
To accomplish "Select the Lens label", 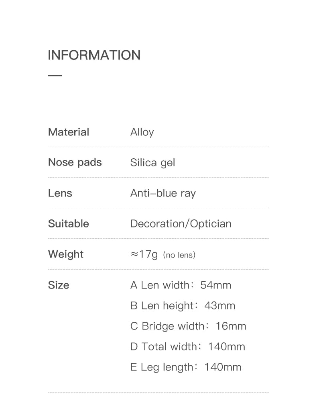I will (x=60, y=193).
